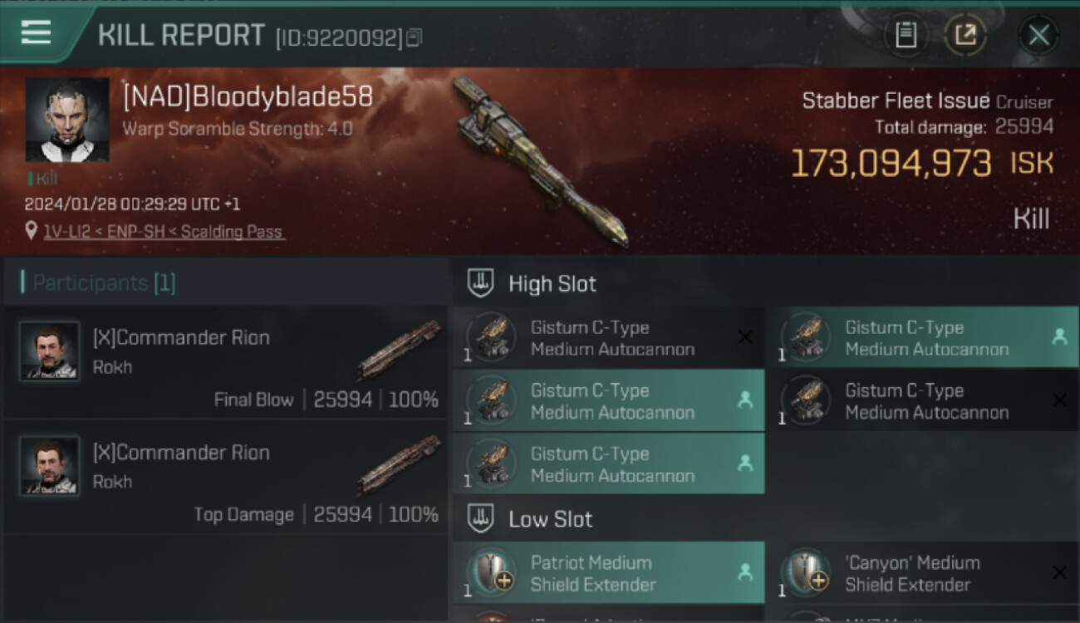This screenshot has height=623, width=1080.
Task: Click the share export icon
Action: click(x=965, y=35)
